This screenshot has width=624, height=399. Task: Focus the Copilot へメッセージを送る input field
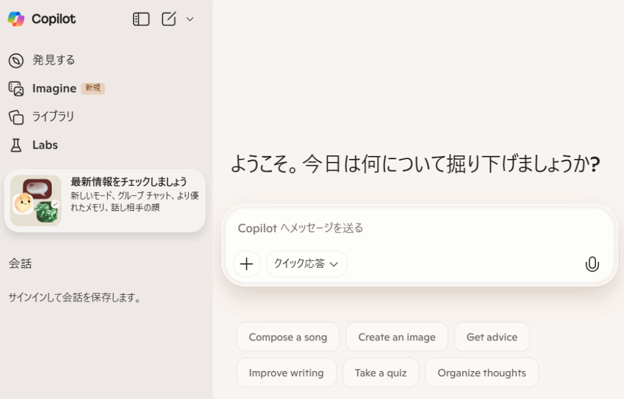414,228
